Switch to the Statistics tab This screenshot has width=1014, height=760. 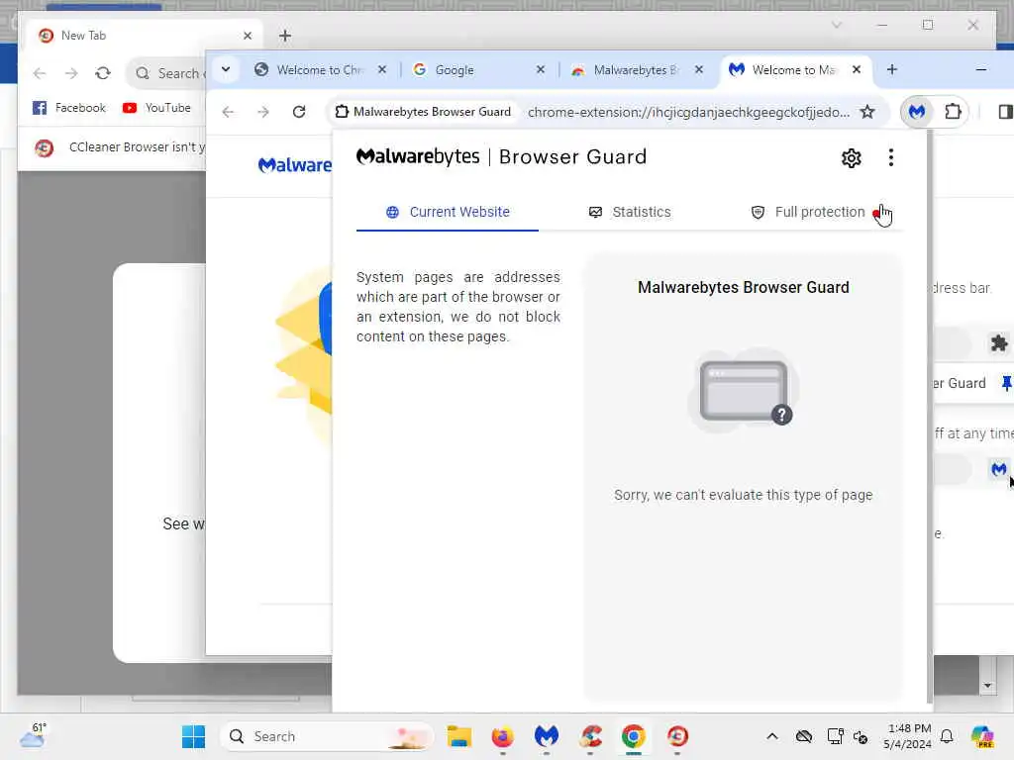630,212
